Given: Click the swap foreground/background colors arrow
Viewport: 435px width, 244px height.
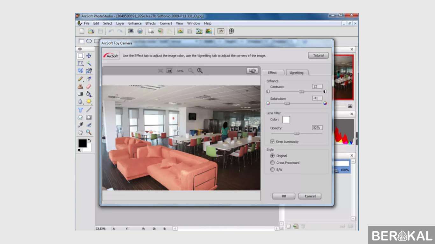Looking at the screenshot, I should [89, 140].
